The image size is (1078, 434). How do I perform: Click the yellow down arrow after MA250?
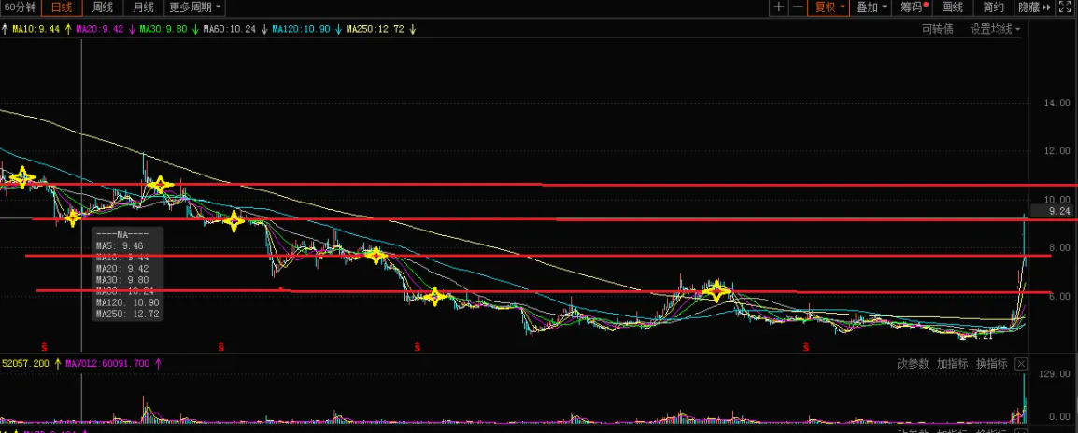click(413, 29)
